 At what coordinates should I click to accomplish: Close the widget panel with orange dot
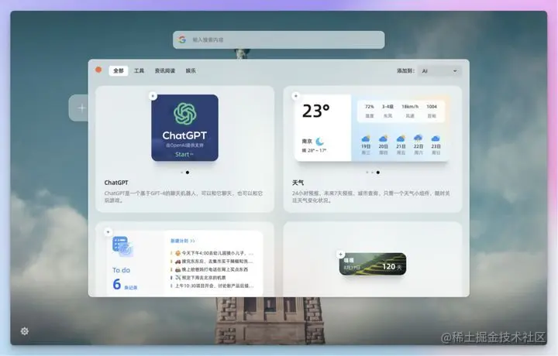(x=98, y=70)
